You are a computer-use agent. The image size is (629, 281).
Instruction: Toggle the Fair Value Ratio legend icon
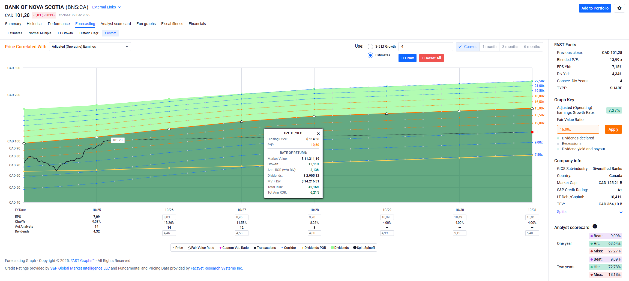189,248
